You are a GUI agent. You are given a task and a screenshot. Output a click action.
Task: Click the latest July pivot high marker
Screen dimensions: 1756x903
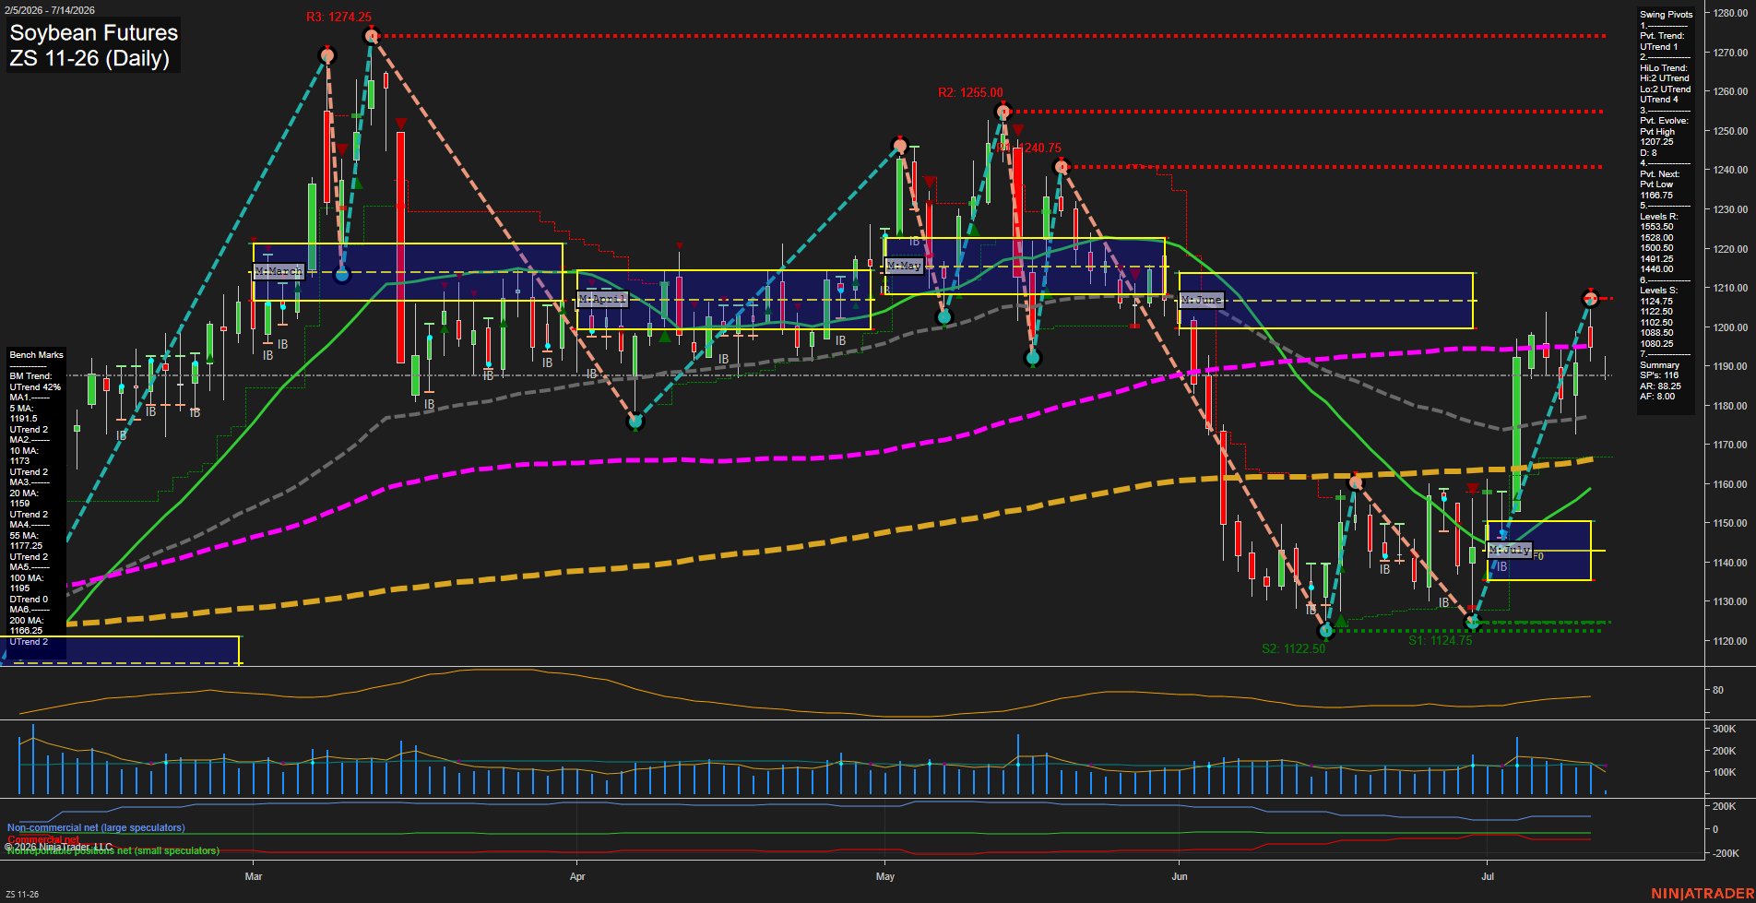pos(1590,298)
